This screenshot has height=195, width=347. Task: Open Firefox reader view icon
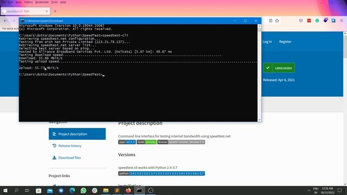click(271, 21)
